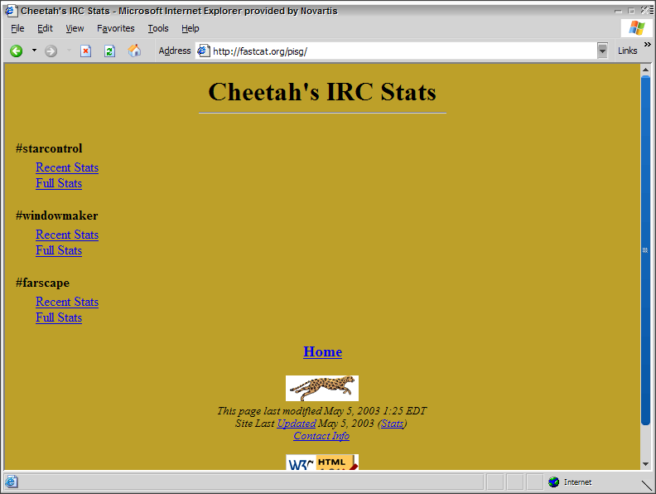Click the blue vertical scrollbar thumb
This screenshot has width=656, height=494.
point(645,250)
